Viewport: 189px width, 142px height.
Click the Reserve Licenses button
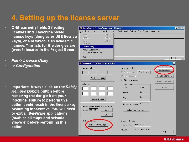coord(164,82)
